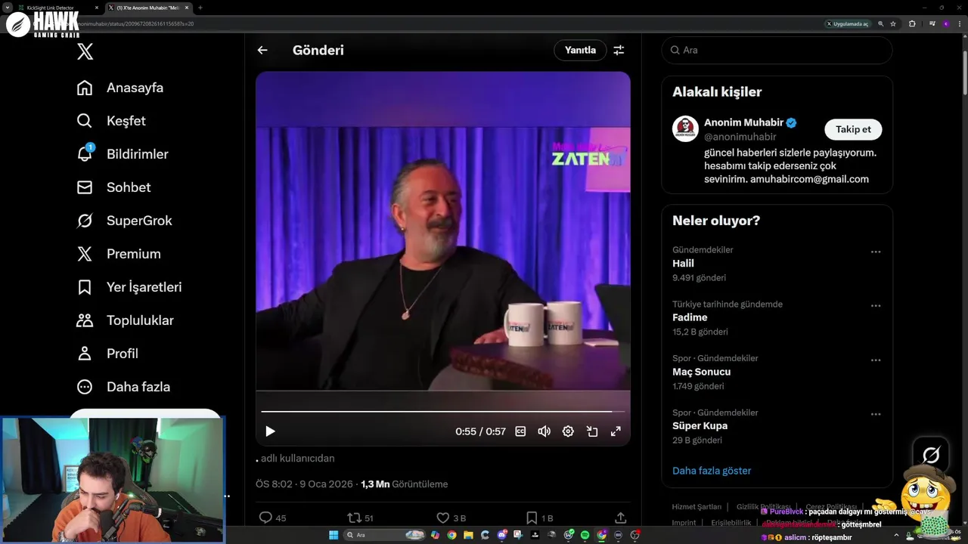Like the post with 3 B likes

click(443, 518)
